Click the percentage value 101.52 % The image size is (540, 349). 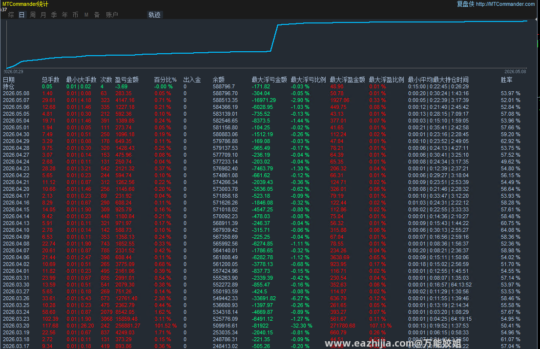click(x=166, y=326)
